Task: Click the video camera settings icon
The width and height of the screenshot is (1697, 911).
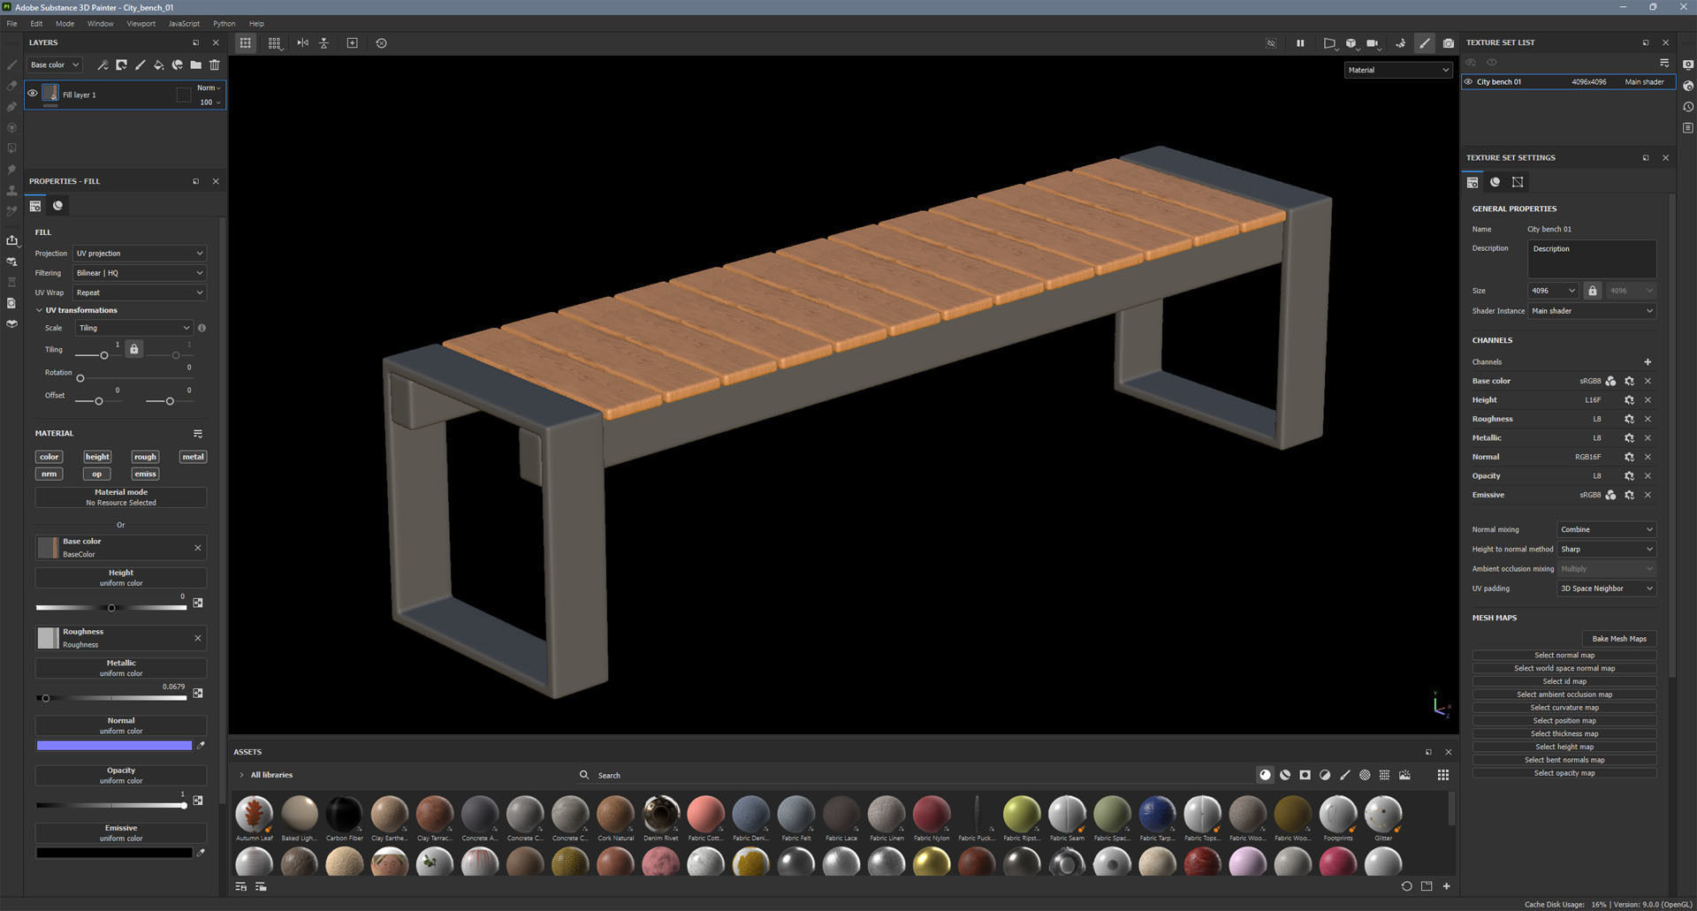Action: coord(1373,42)
